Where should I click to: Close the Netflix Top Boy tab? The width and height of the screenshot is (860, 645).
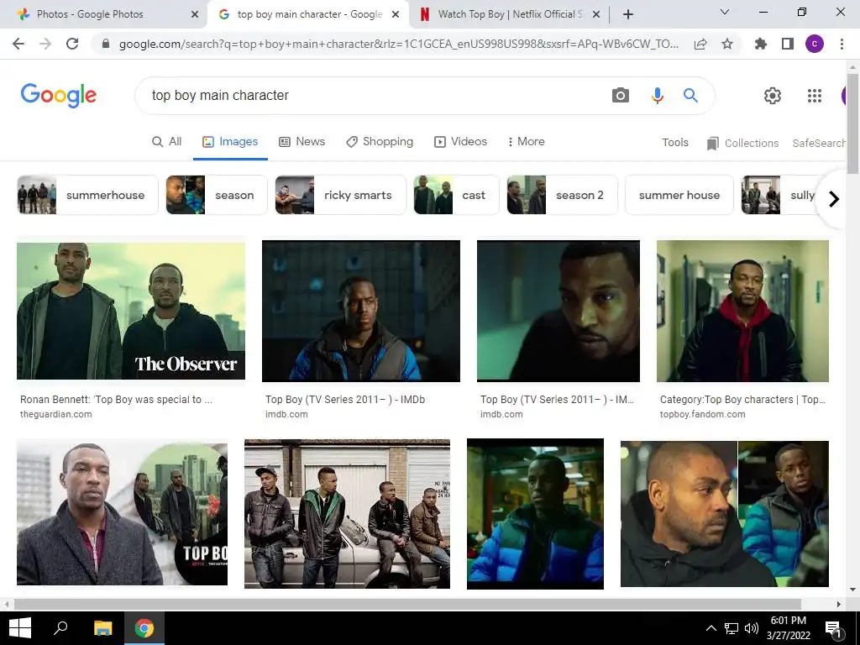pos(597,14)
